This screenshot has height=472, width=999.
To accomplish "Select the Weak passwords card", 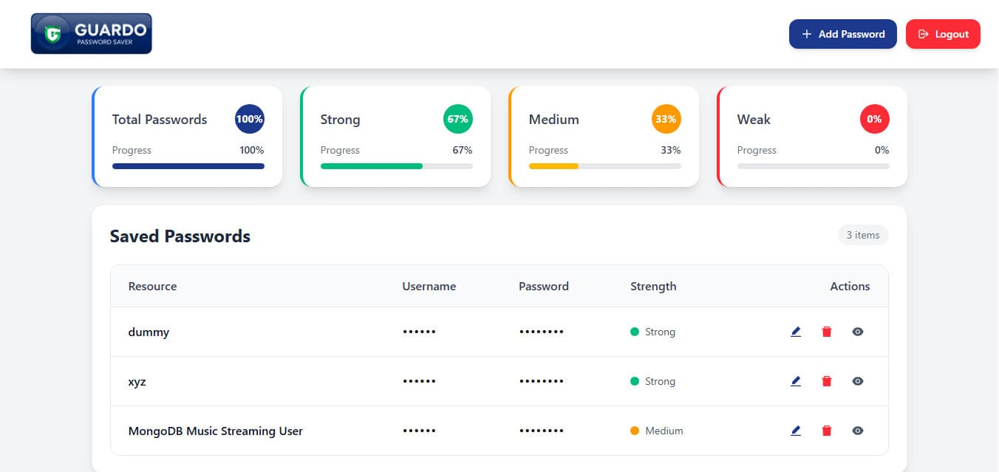I will [812, 136].
